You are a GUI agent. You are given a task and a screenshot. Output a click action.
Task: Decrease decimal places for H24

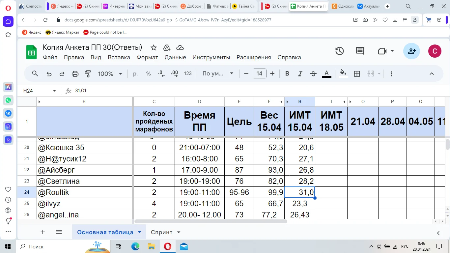click(161, 73)
